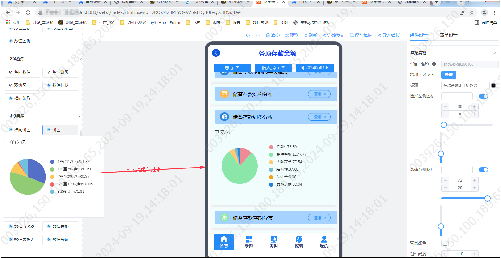Select the 竖向数值 component
Screen dimensions: 501x258
tap(22, 72)
